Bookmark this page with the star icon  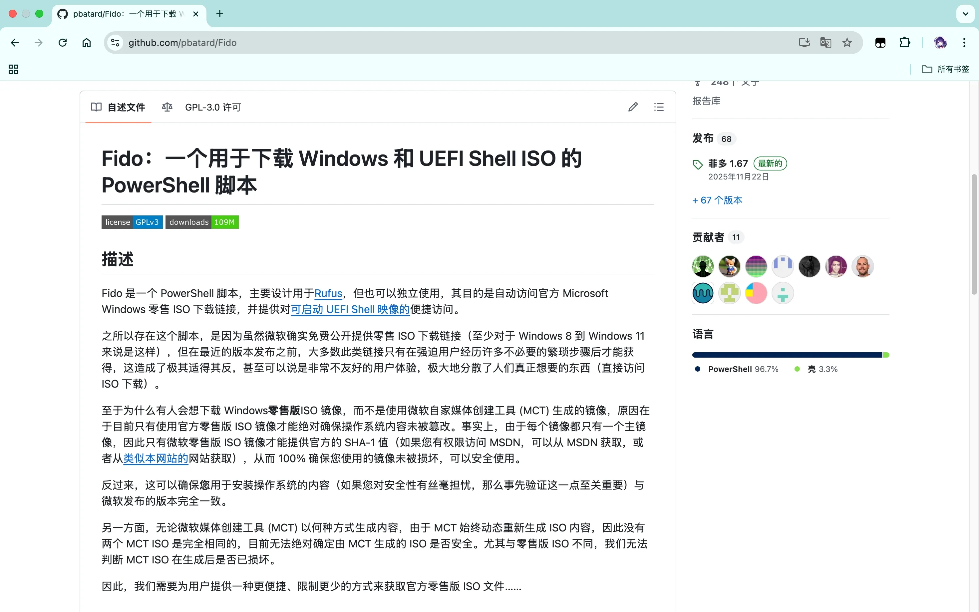[x=847, y=43]
